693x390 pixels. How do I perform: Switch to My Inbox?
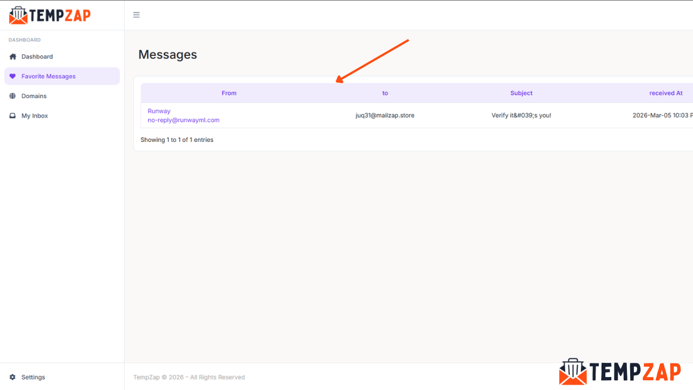coord(36,115)
